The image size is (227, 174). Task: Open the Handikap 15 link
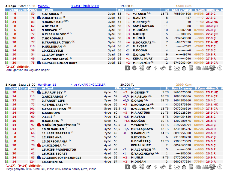pyautogui.click(x=47, y=85)
